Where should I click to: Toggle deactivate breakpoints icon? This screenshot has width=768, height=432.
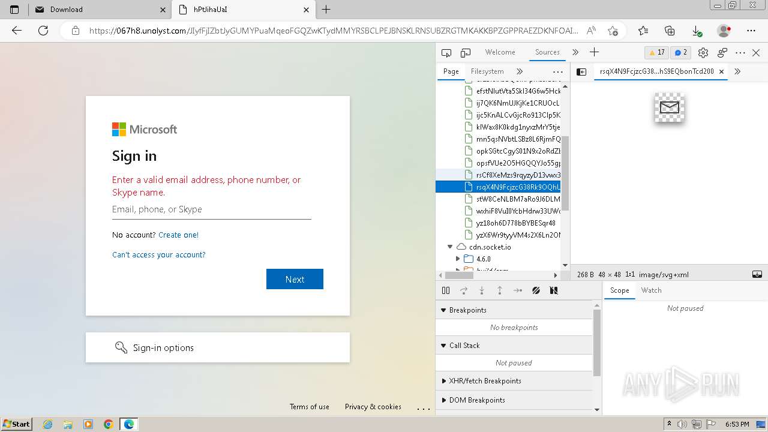[536, 290]
